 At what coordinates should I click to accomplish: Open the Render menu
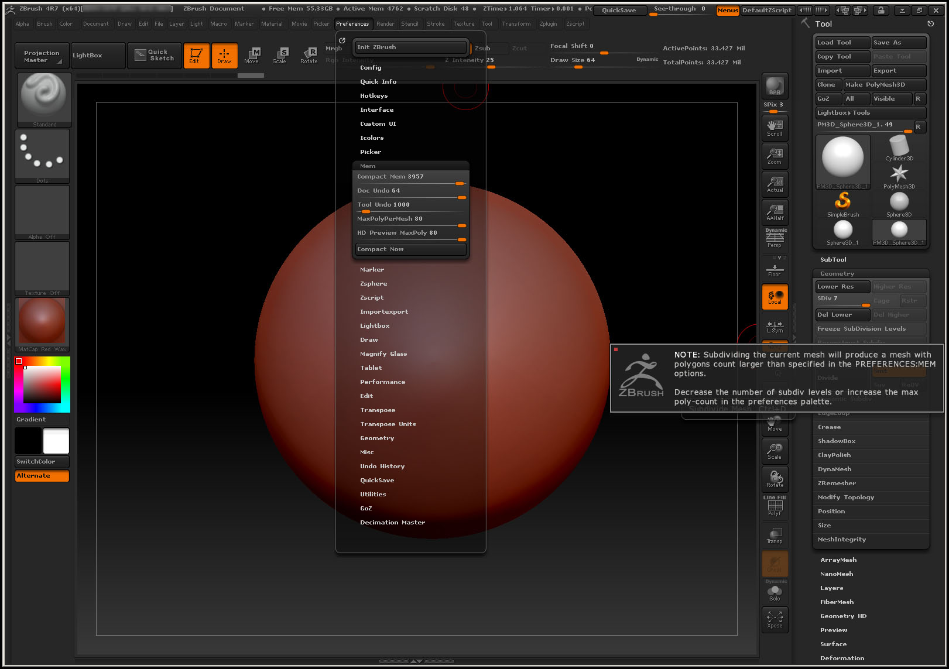385,24
